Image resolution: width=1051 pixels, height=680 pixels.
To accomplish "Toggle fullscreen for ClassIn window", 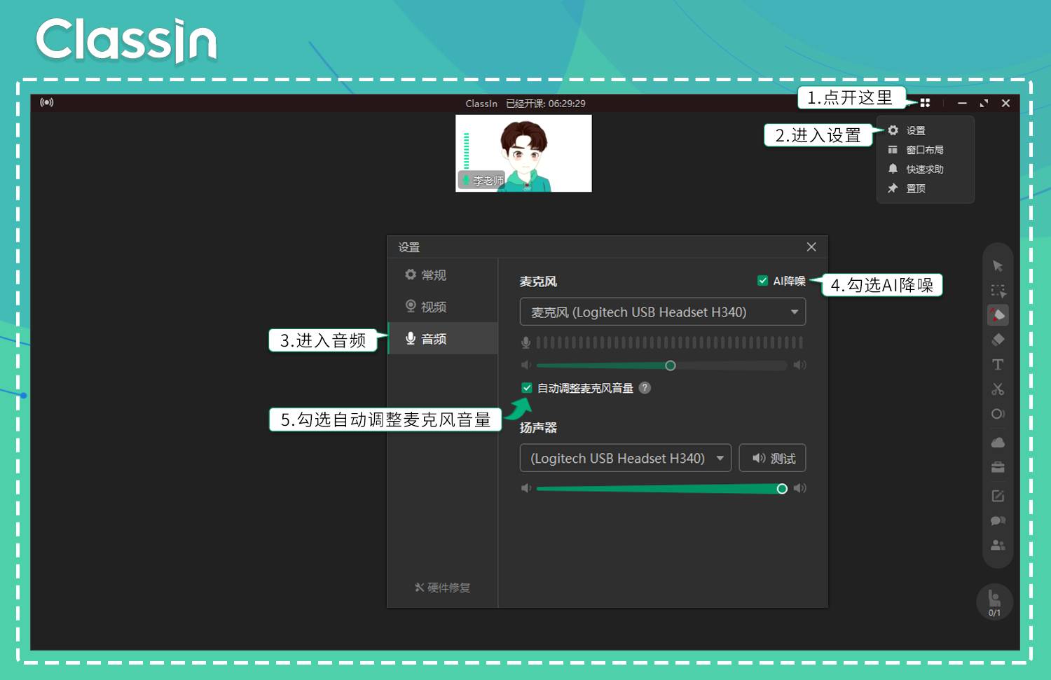I will (984, 103).
